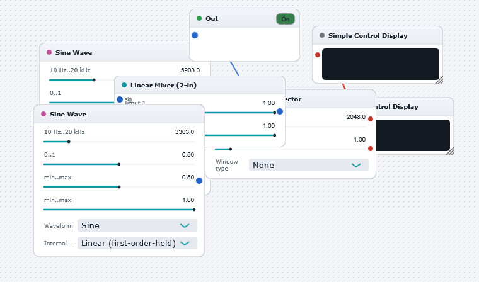Click the Linear Mixer (2-in) title
The width and height of the screenshot is (479, 282).
(x=163, y=85)
